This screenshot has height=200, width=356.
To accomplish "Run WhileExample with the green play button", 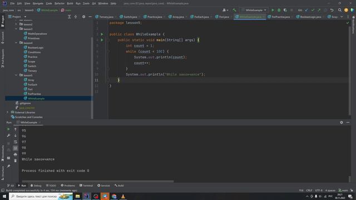I will [273, 10].
